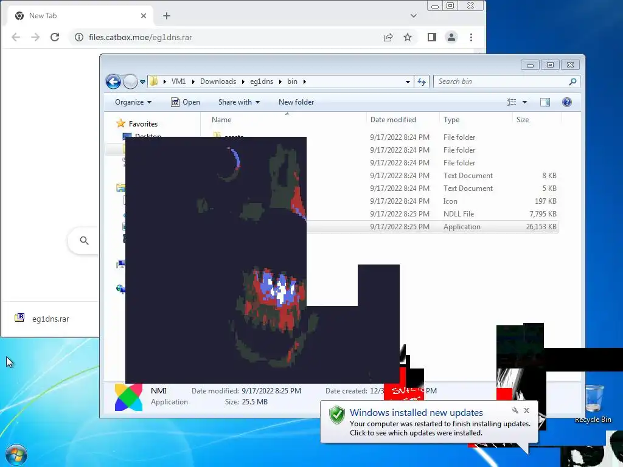The image size is (623, 467).
Task: Open address bar history dropdown
Action: click(x=408, y=82)
